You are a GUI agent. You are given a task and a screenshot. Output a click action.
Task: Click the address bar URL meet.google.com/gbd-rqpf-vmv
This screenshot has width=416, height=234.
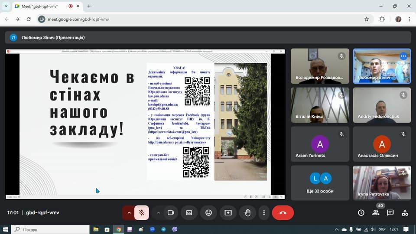pyautogui.click(x=78, y=19)
